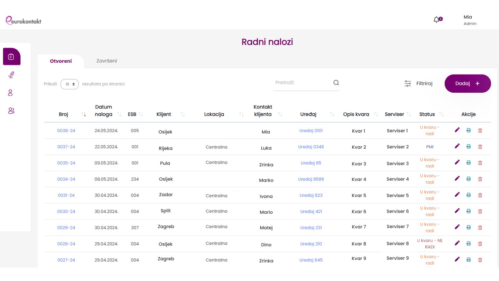The height and width of the screenshot is (281, 499).
Task: Open the results per page dropdown
Action: 70,84
